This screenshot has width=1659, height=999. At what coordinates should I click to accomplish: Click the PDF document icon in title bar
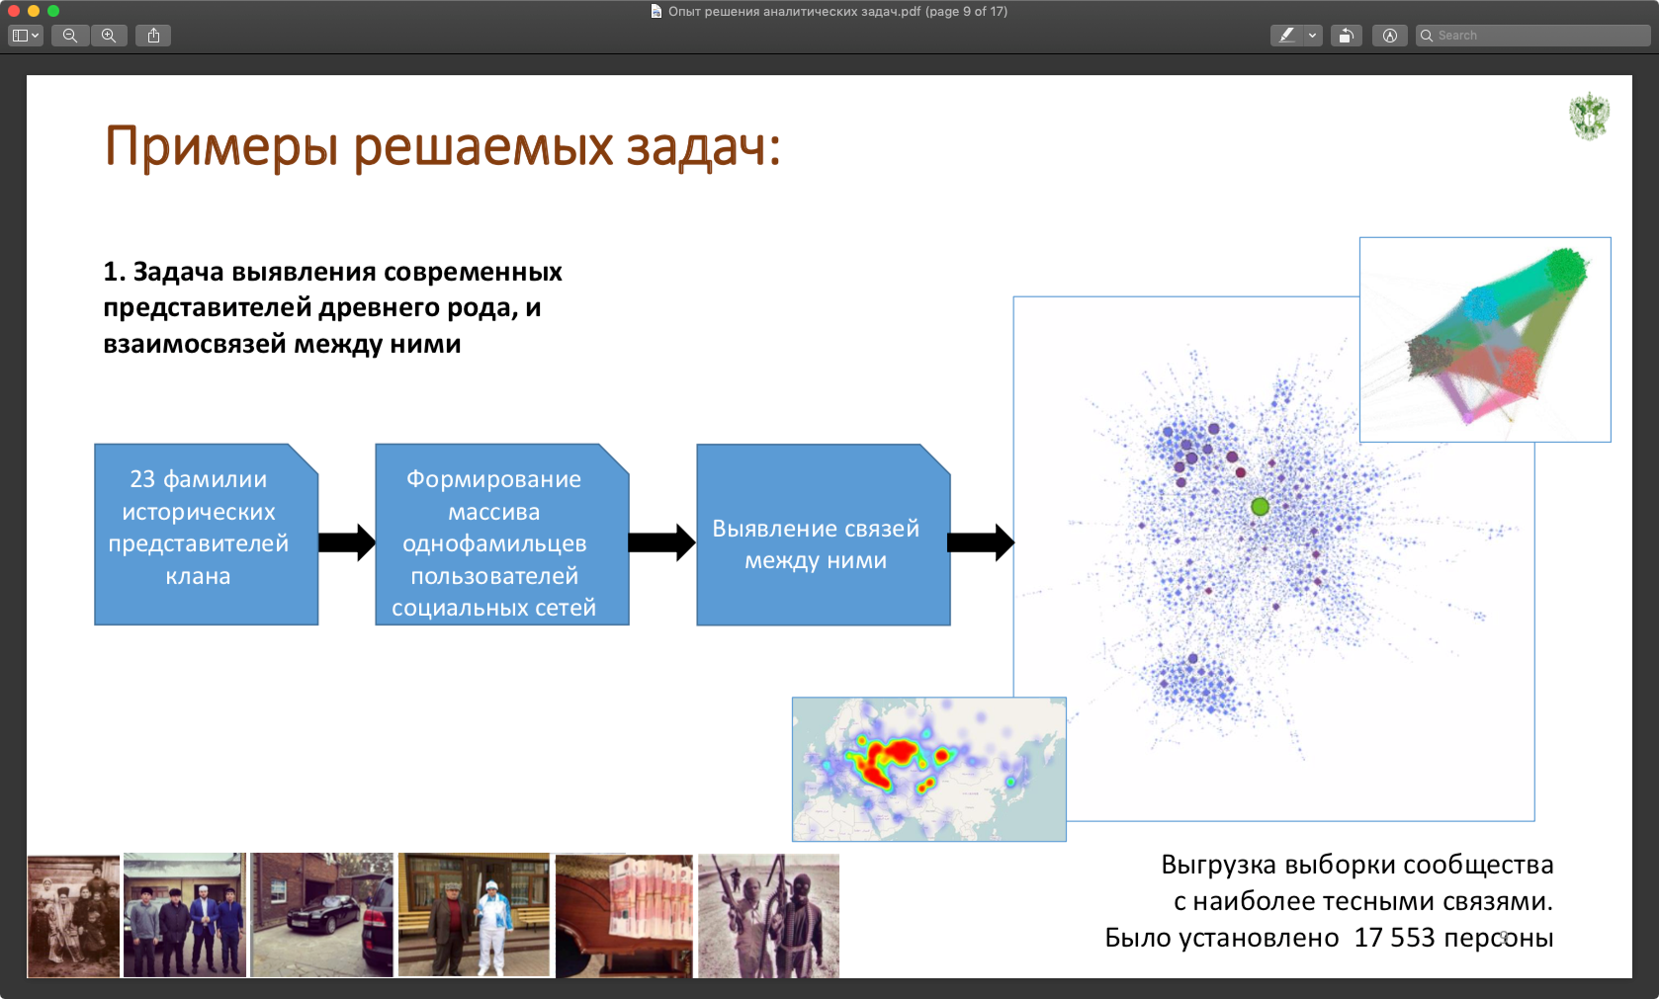click(x=656, y=12)
